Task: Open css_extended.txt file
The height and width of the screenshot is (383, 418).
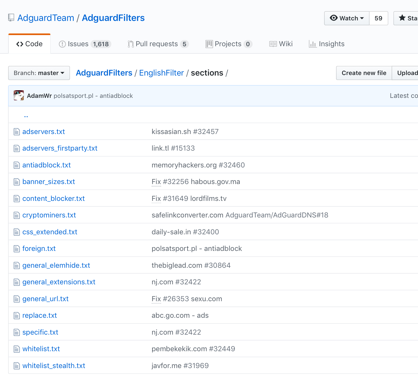Action: pos(50,232)
